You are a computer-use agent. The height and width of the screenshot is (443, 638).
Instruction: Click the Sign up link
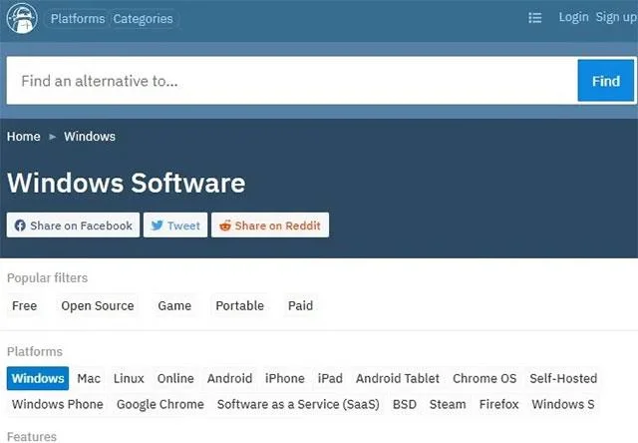pos(616,17)
